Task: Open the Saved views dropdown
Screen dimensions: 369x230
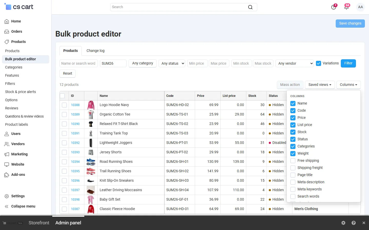Action: (320, 85)
